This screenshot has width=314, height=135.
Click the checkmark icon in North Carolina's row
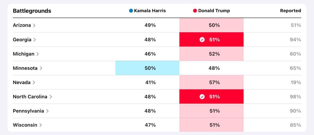click(x=202, y=97)
